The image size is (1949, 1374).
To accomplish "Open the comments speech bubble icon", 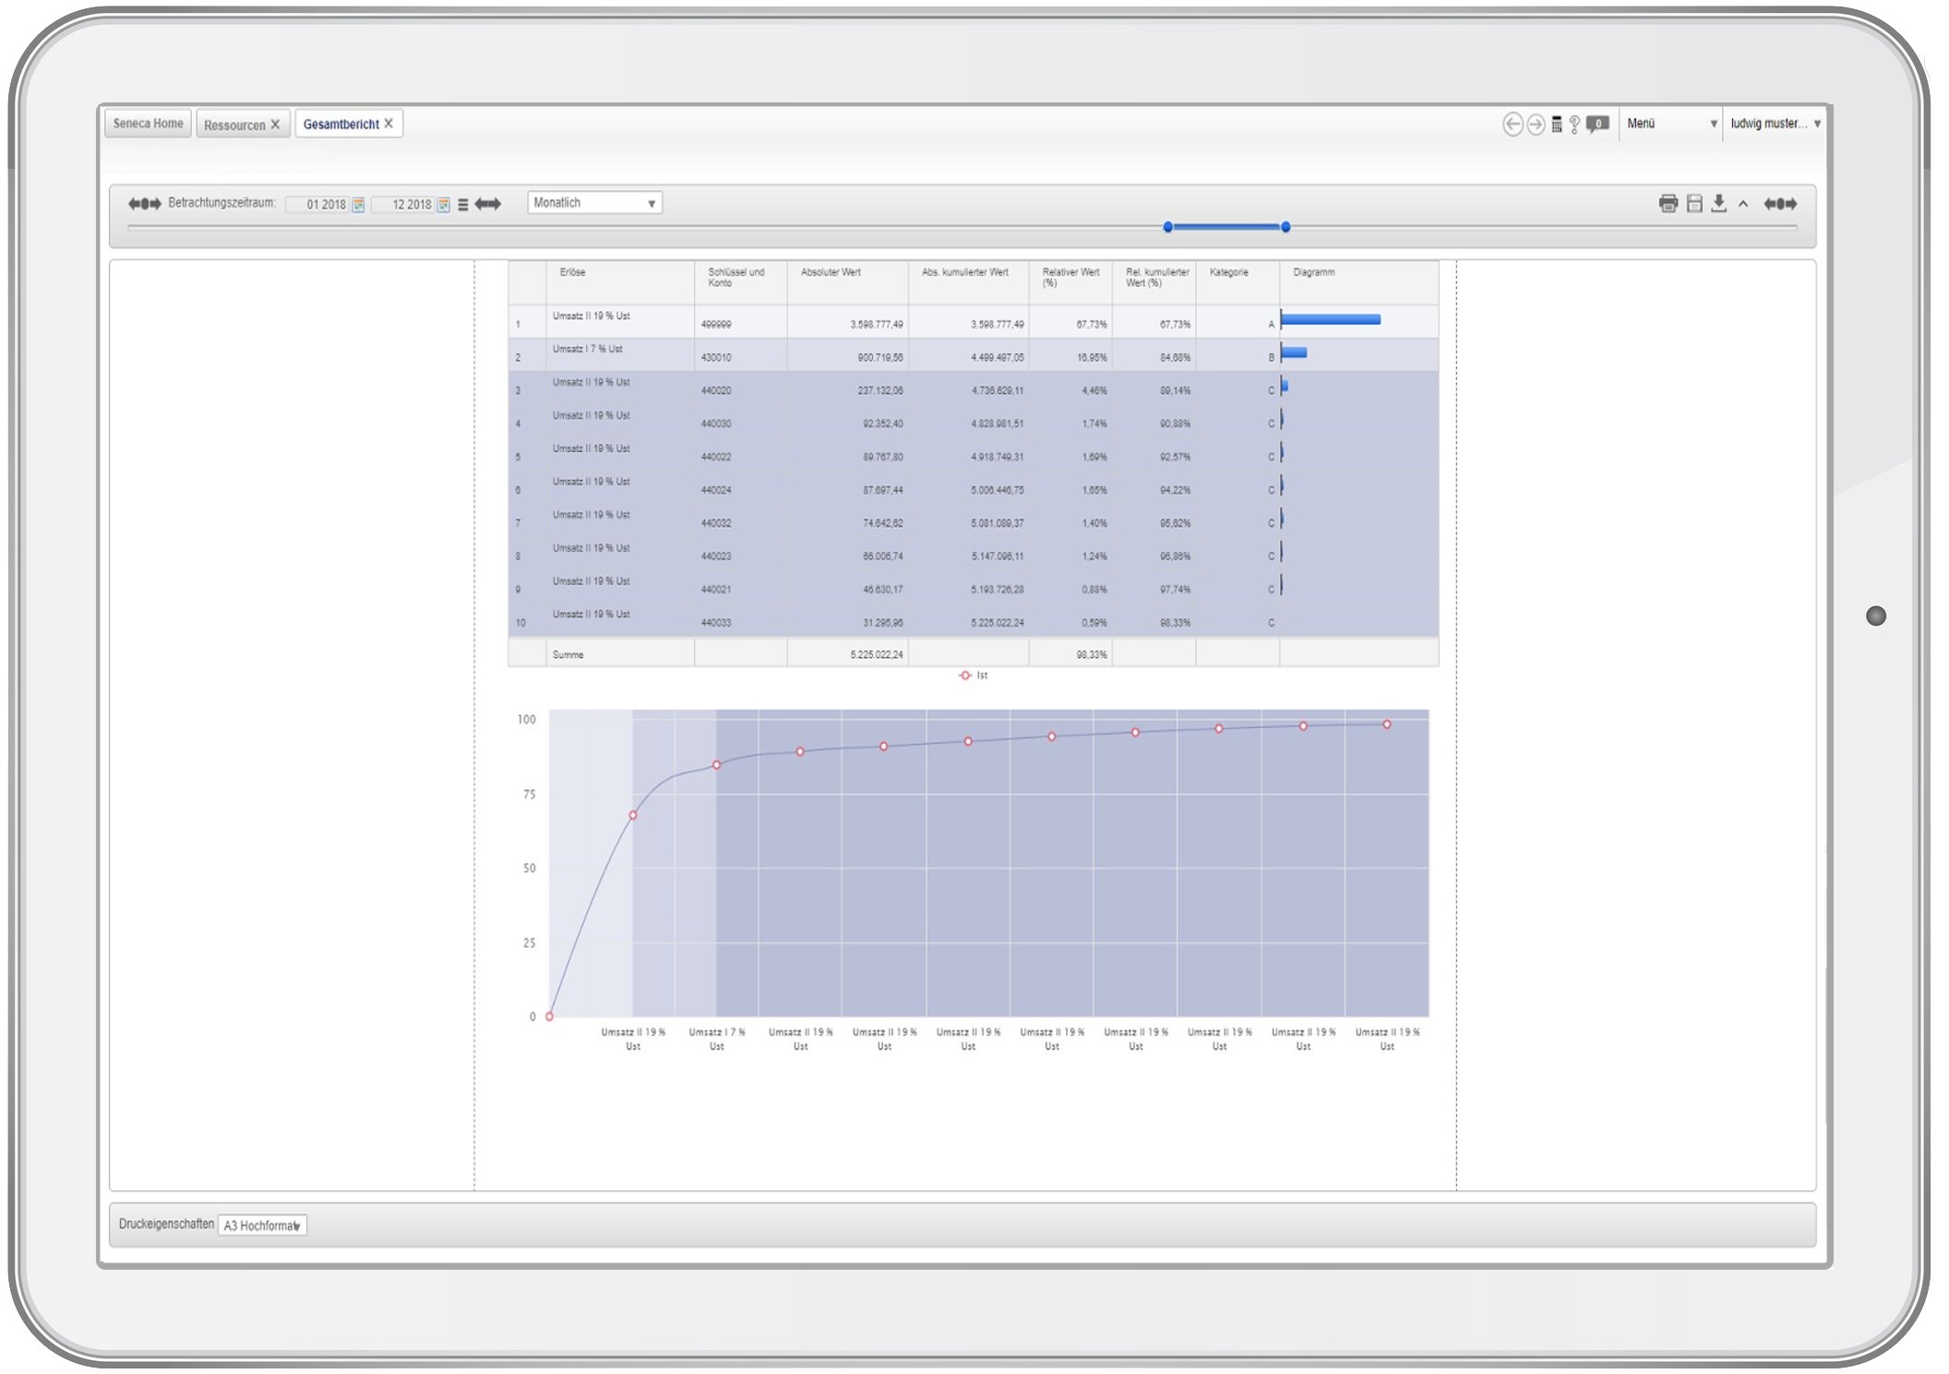I will tap(1597, 125).
